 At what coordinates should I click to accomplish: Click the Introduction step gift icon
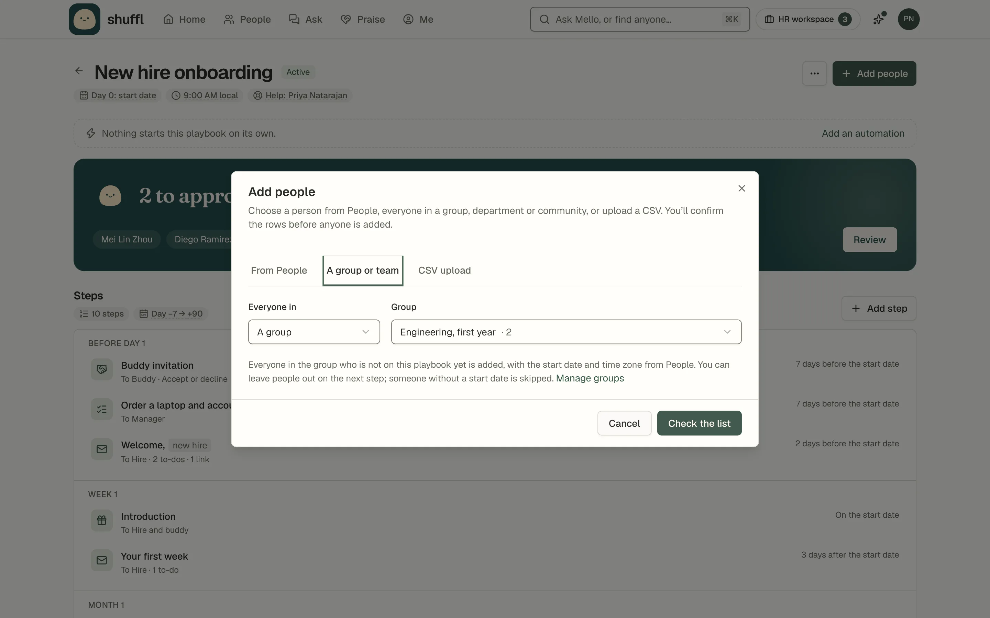(x=102, y=520)
